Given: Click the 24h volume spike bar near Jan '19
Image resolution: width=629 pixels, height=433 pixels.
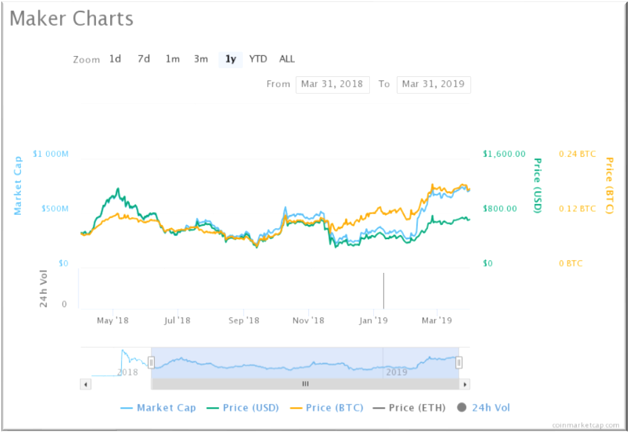Looking at the screenshot, I should pyautogui.click(x=383, y=290).
